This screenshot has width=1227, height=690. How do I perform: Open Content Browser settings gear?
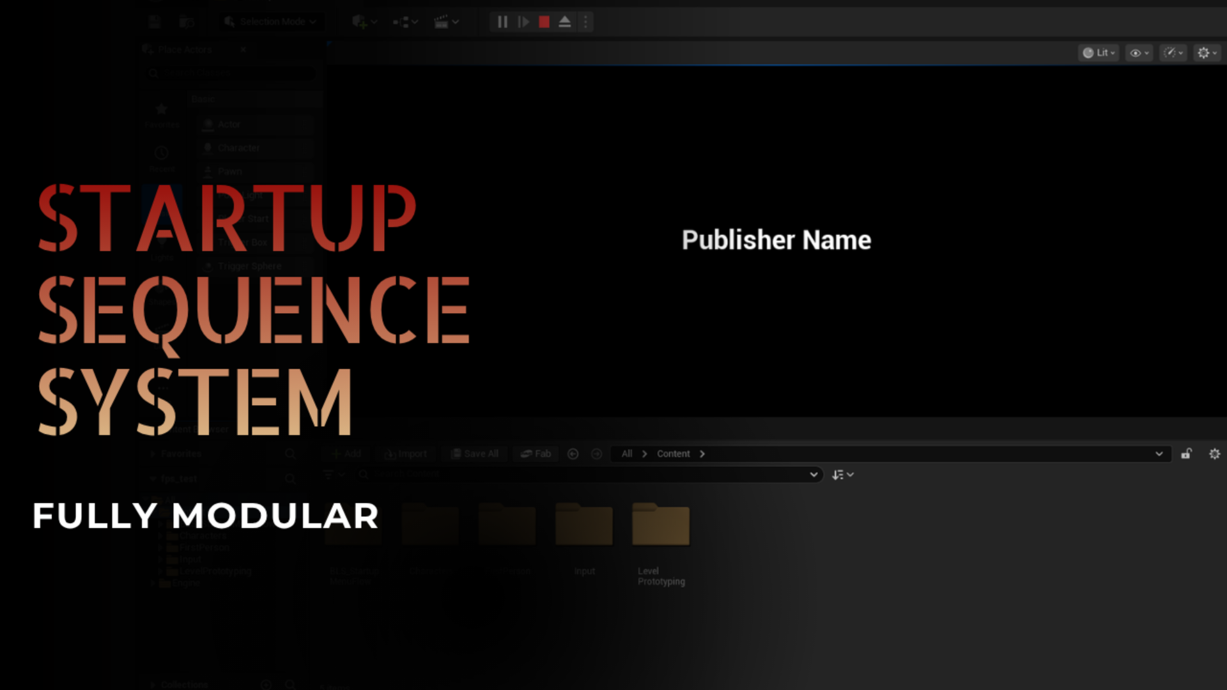1215,454
